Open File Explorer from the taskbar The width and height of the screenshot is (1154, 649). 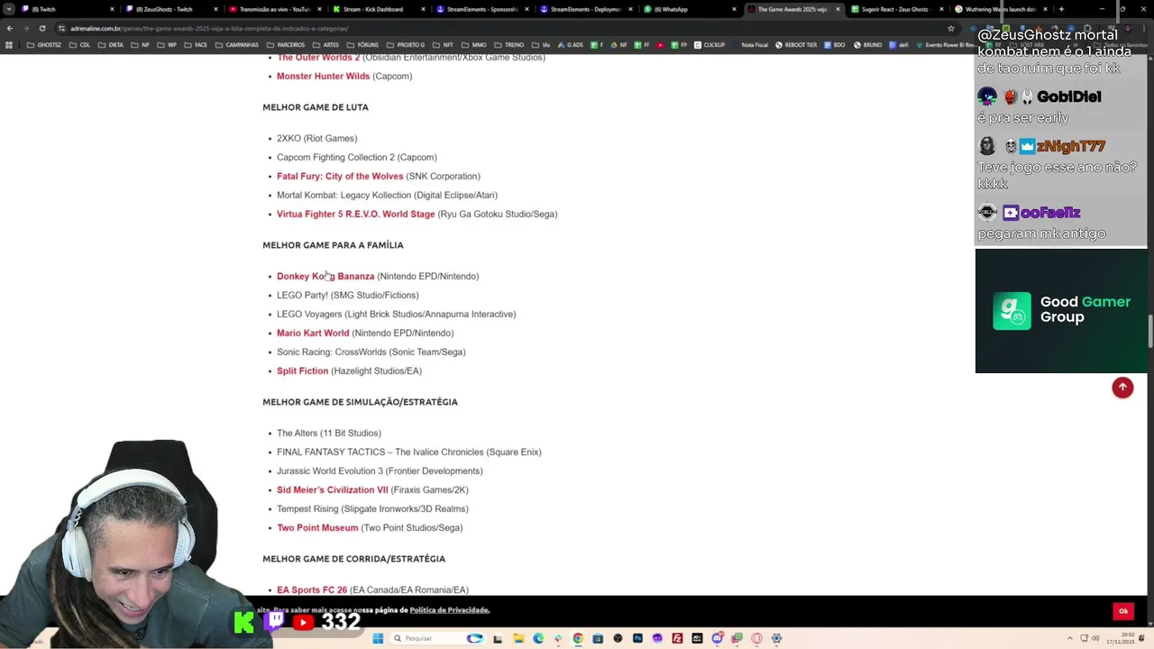pyautogui.click(x=518, y=638)
